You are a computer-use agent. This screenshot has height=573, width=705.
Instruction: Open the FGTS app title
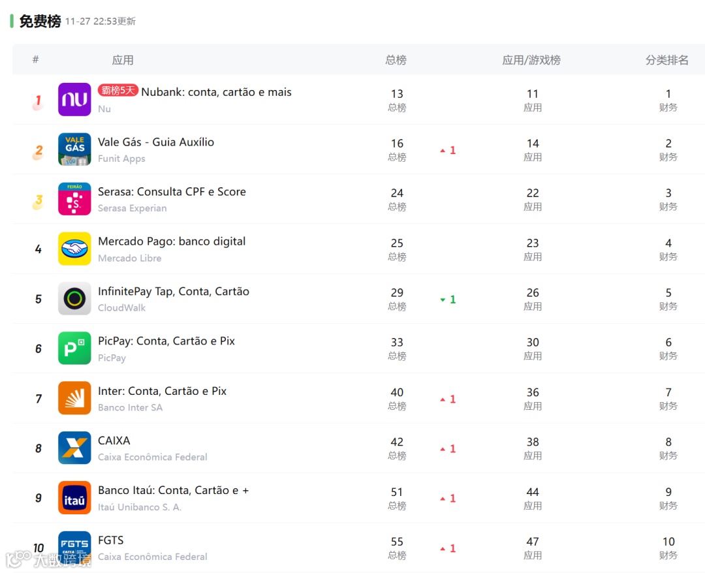[x=110, y=540]
